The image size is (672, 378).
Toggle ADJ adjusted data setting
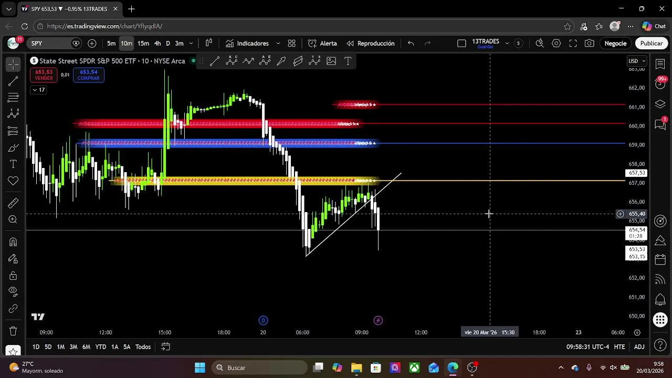pos(639,347)
